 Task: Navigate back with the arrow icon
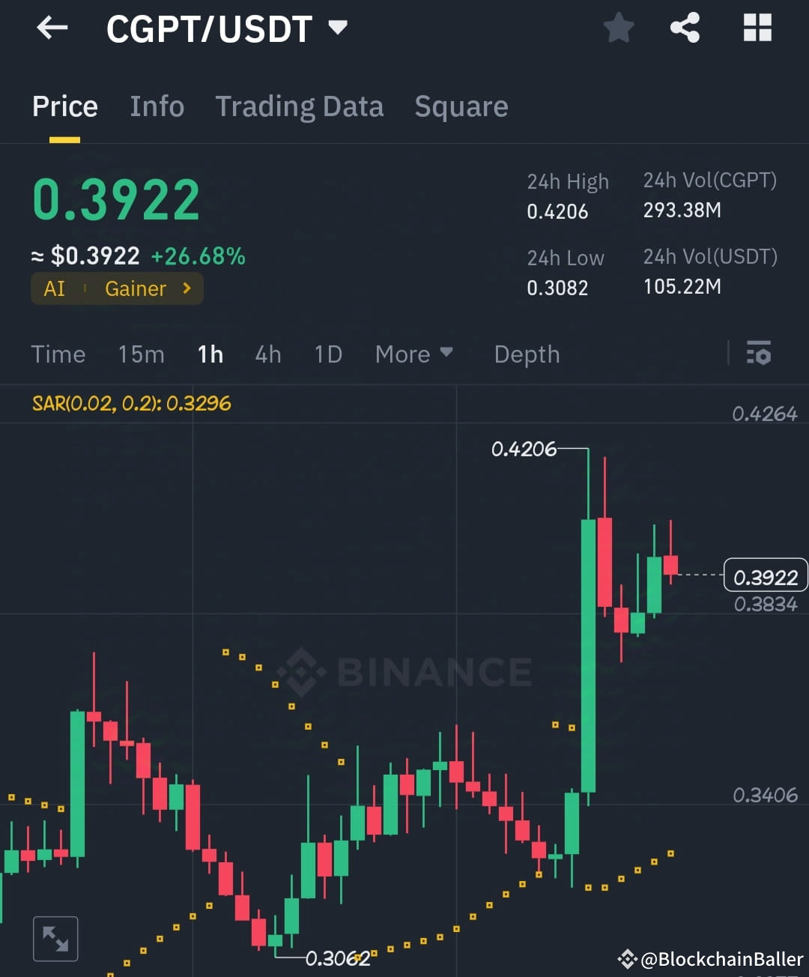click(51, 28)
